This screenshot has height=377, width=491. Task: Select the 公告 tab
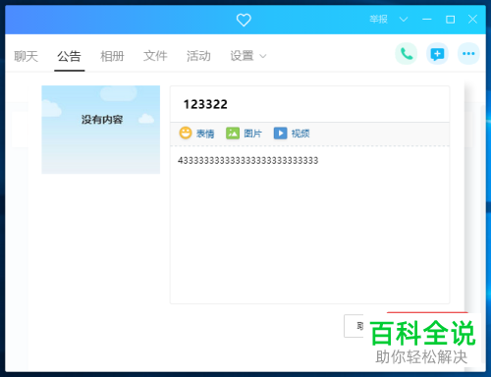pos(69,56)
